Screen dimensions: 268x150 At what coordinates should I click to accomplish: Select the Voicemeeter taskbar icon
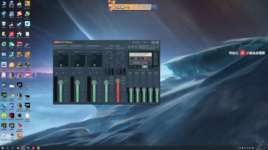click(x=23, y=148)
